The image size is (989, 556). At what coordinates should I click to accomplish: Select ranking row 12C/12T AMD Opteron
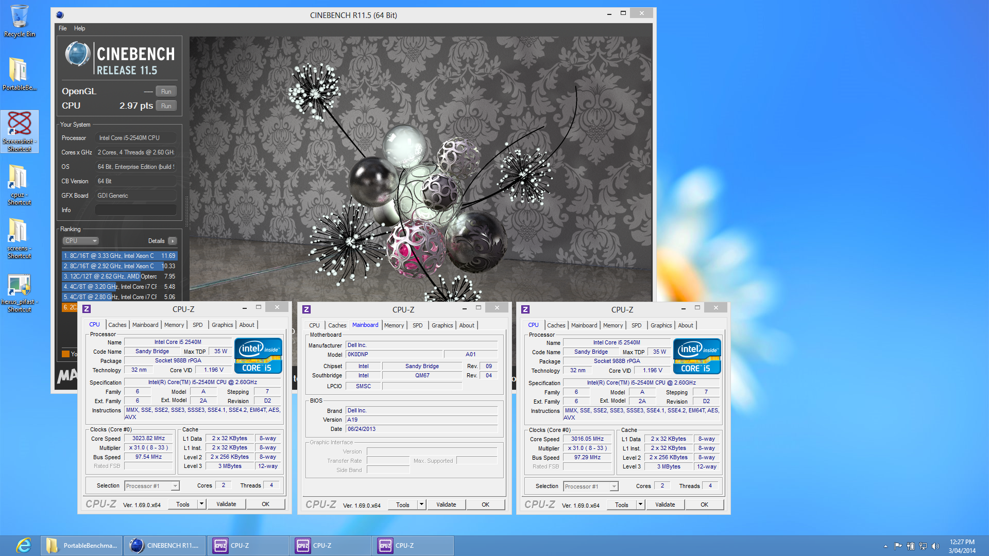pyautogui.click(x=120, y=276)
